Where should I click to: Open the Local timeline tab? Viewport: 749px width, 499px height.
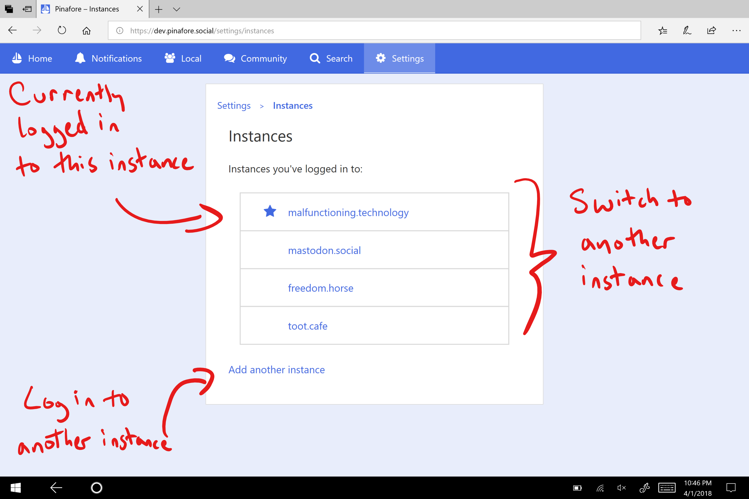tap(183, 58)
